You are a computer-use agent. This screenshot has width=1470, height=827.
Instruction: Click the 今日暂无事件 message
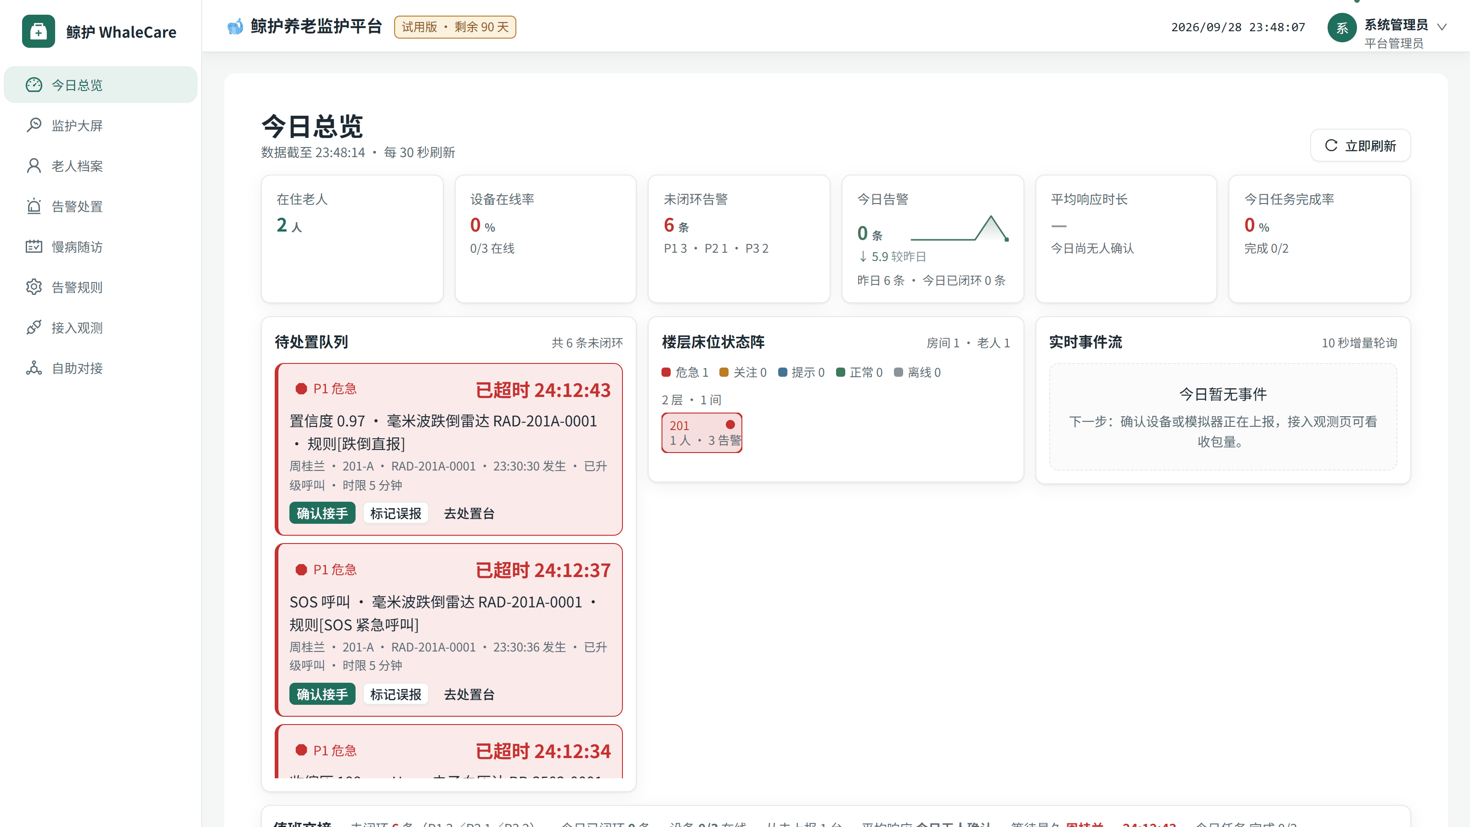point(1223,394)
